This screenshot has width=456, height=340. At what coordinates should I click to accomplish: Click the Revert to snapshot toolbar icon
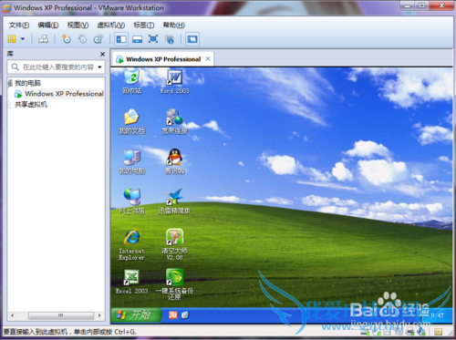tap(82, 39)
